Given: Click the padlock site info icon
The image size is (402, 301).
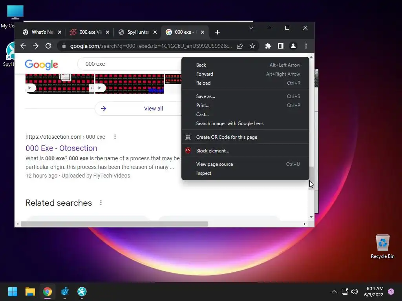Looking at the screenshot, I should 64,46.
